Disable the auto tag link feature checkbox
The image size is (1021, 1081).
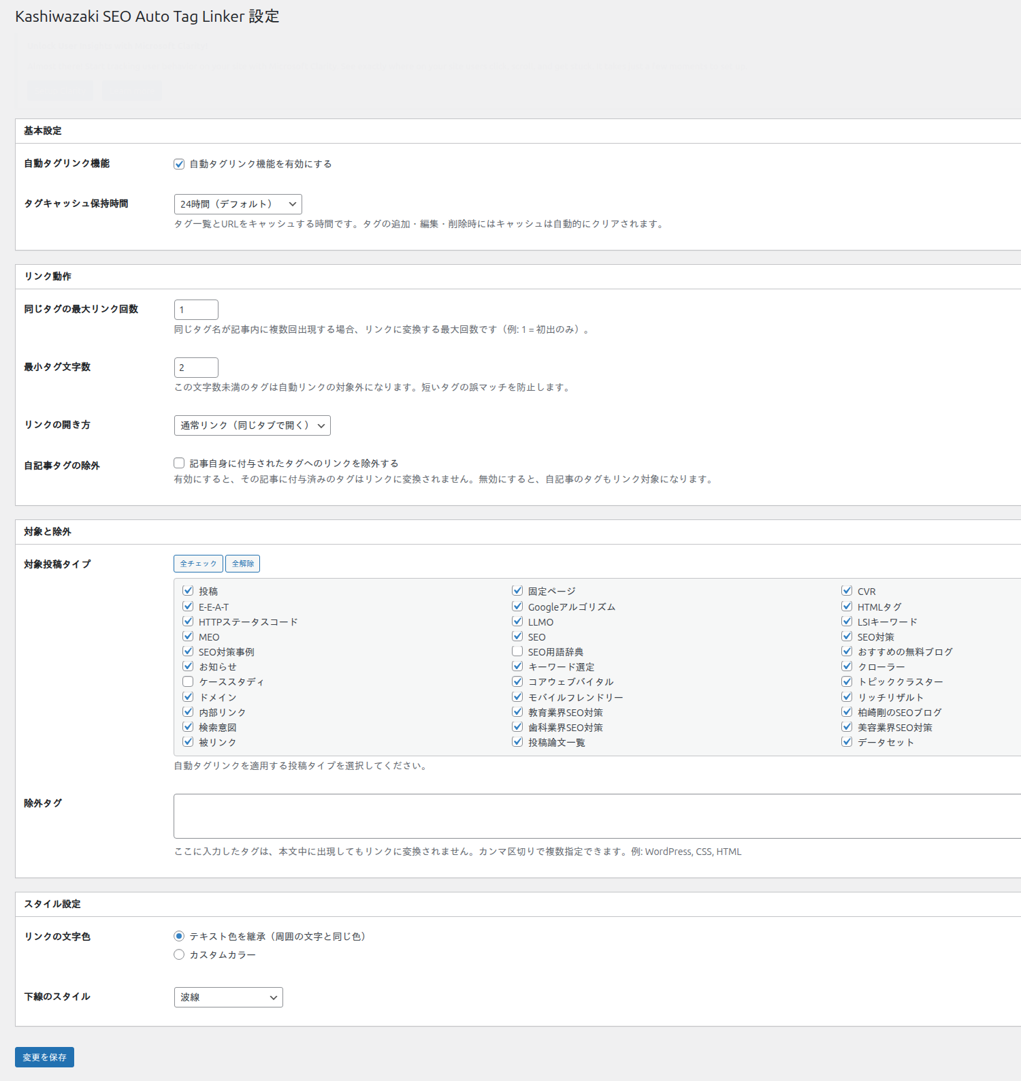tap(179, 164)
